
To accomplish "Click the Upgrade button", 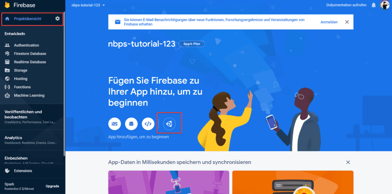I will (x=52, y=186).
